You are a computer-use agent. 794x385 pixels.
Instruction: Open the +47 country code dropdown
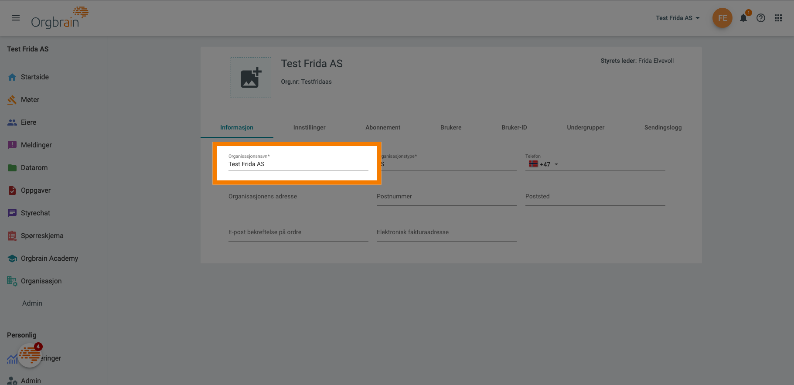[x=544, y=164]
